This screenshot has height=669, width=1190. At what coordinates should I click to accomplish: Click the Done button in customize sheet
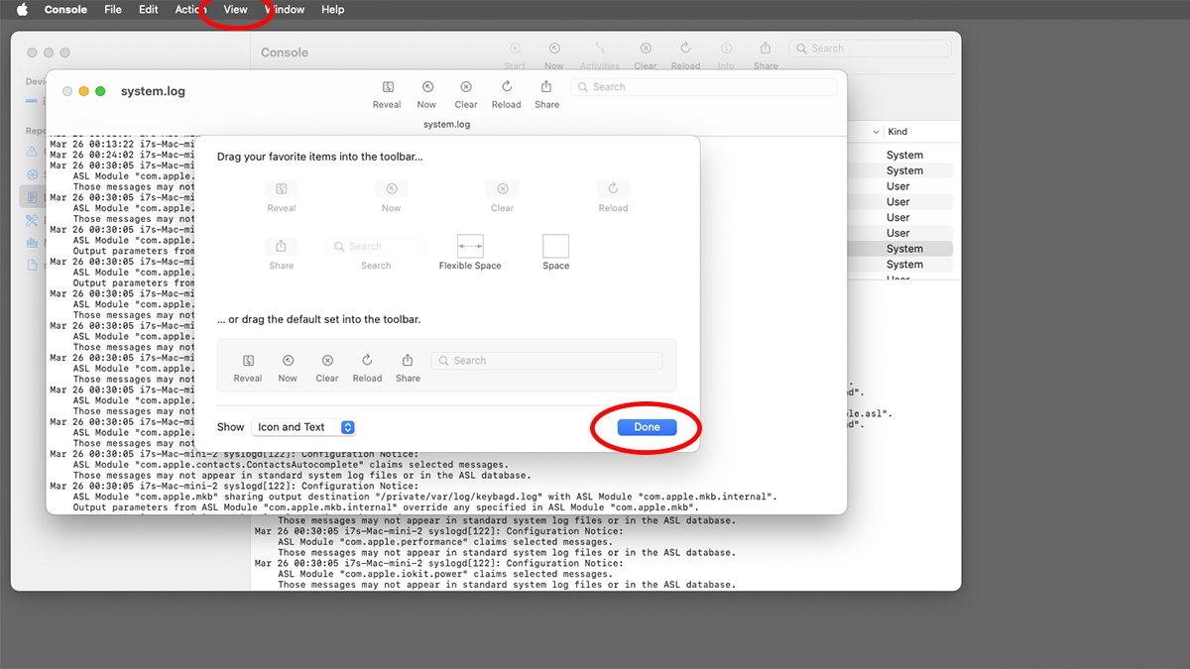click(x=647, y=427)
